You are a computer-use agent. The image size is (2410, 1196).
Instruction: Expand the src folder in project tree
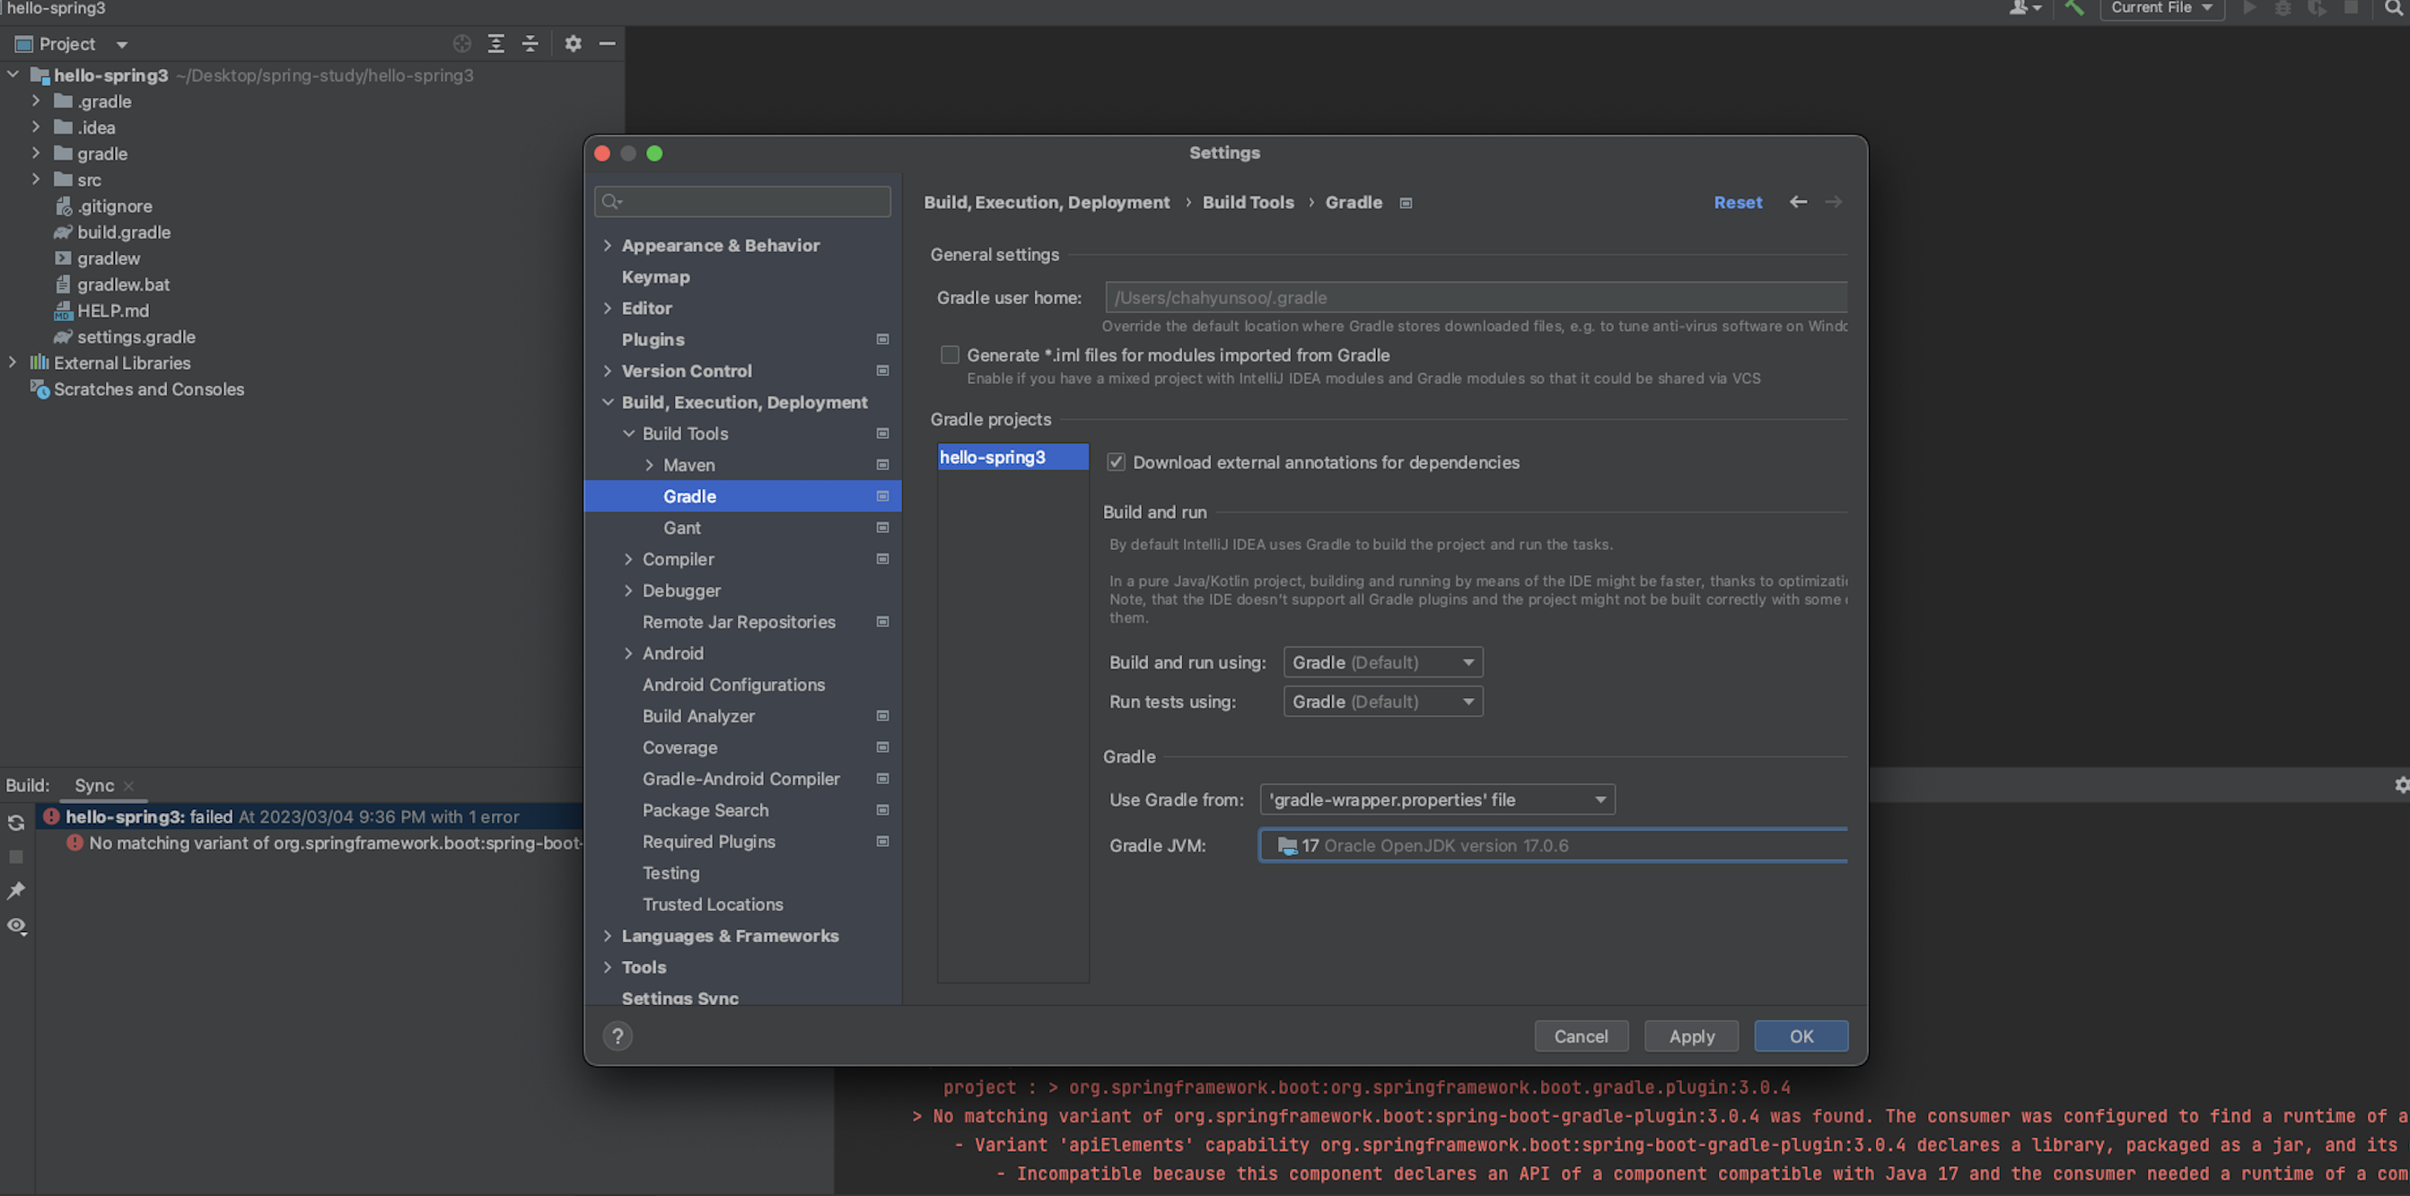[x=36, y=179]
